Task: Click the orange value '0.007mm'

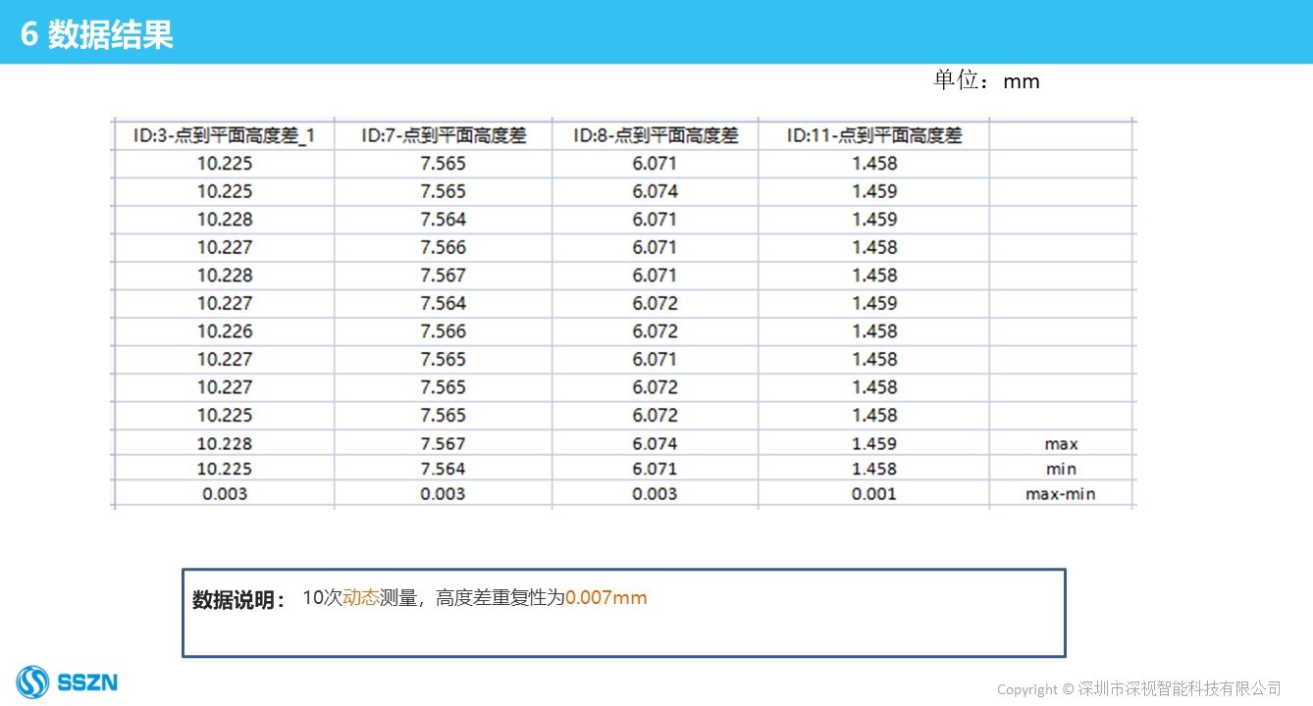Action: [x=606, y=597]
